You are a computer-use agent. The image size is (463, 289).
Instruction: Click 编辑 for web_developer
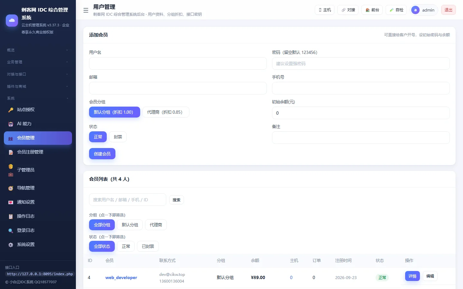point(430,276)
